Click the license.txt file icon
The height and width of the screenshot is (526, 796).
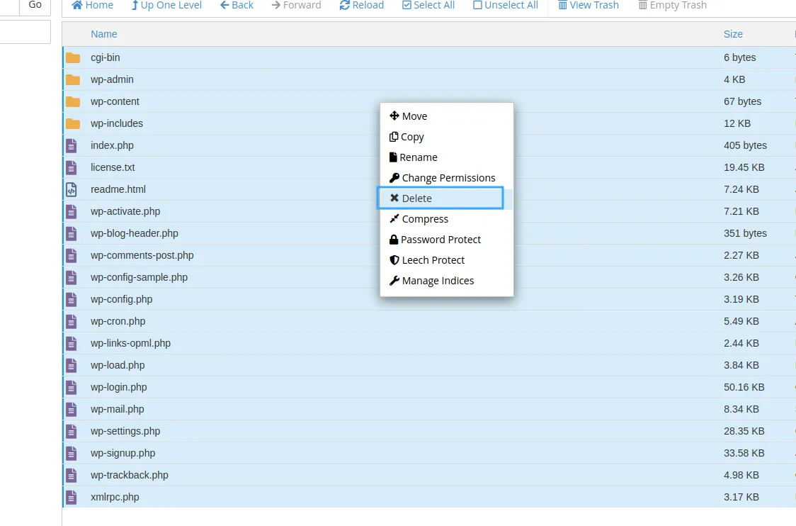point(71,167)
